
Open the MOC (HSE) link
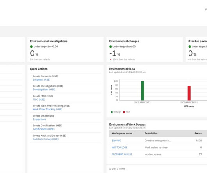(39, 99)
